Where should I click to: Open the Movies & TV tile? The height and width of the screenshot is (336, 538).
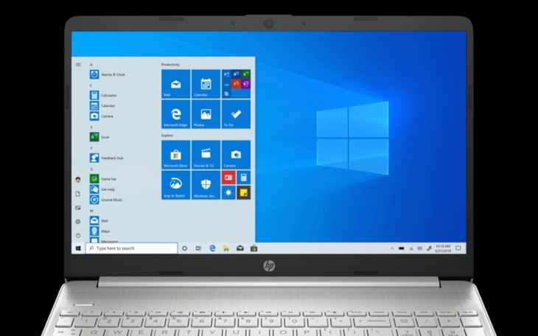[x=206, y=155]
